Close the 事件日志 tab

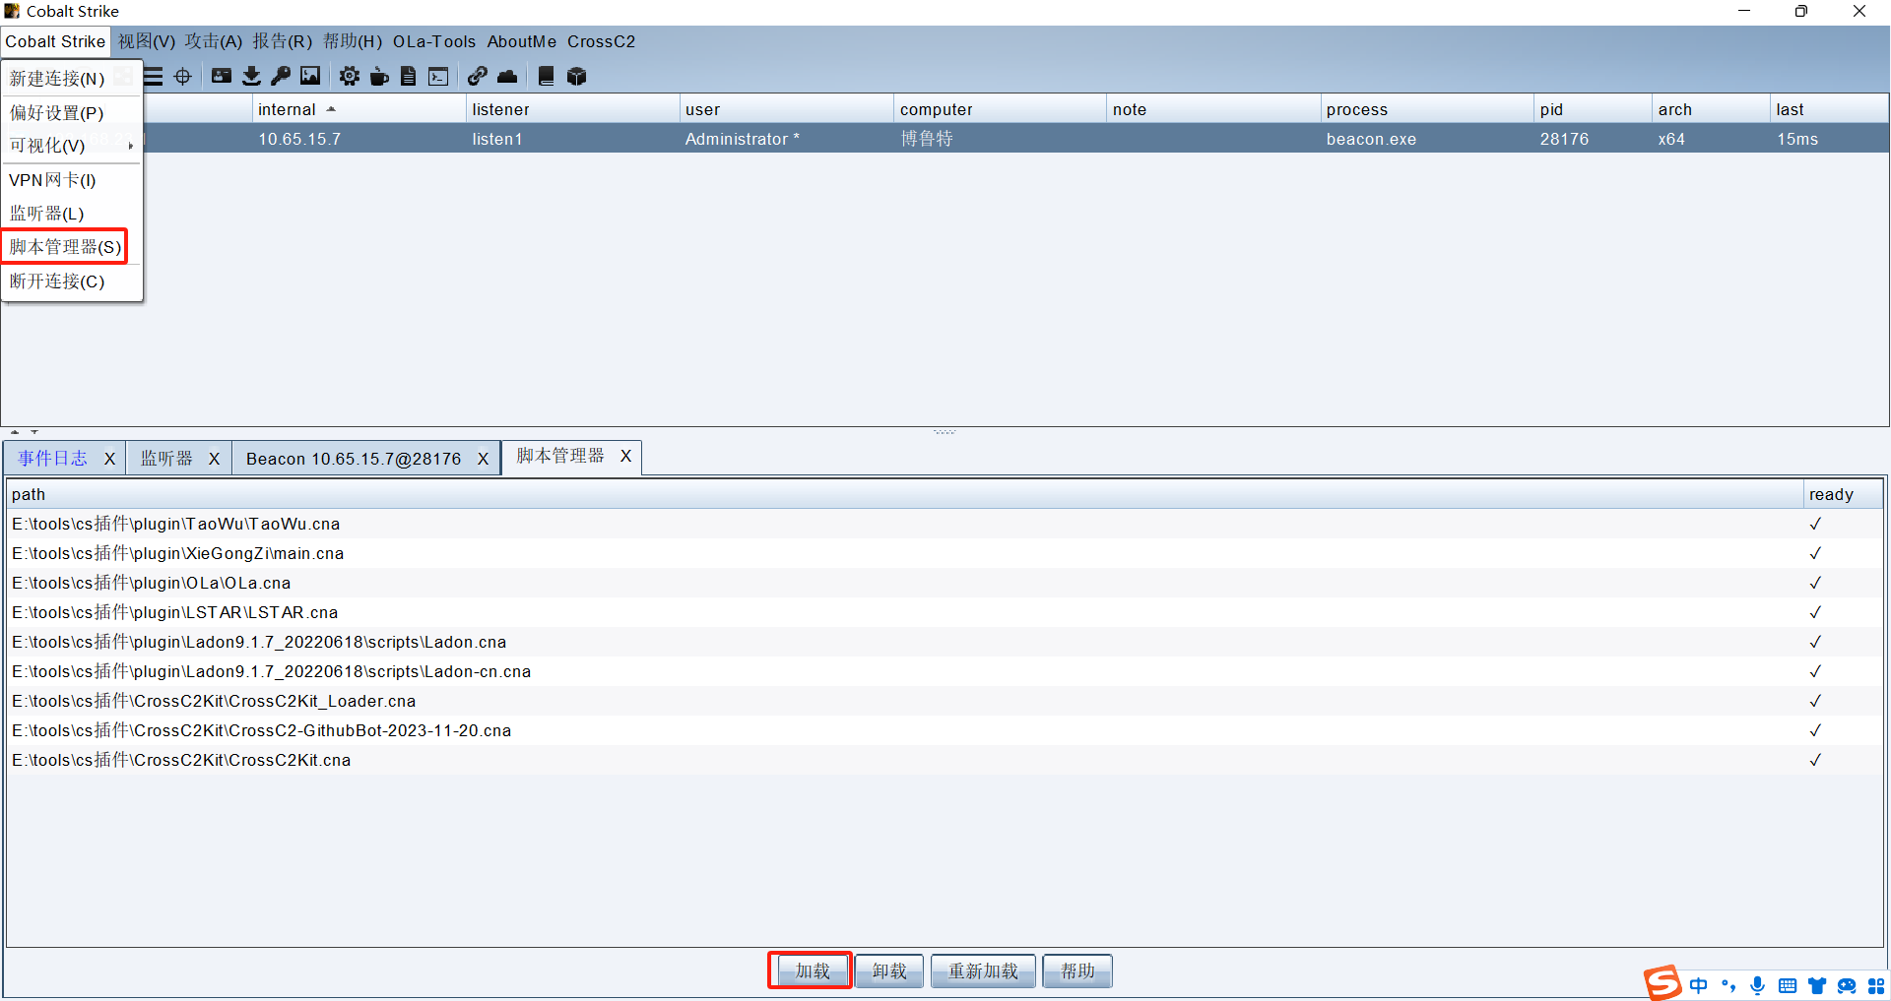(109, 459)
